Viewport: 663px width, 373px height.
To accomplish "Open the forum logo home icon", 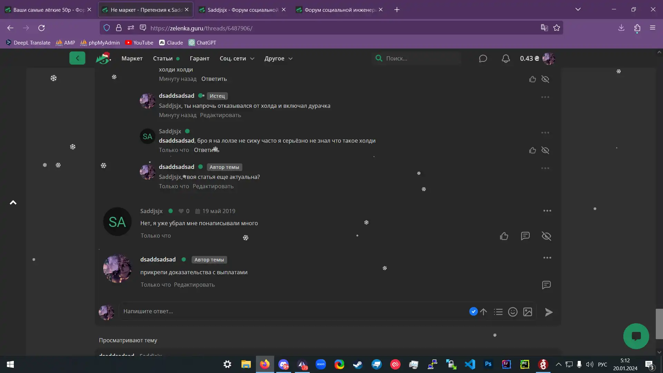I will point(103,58).
